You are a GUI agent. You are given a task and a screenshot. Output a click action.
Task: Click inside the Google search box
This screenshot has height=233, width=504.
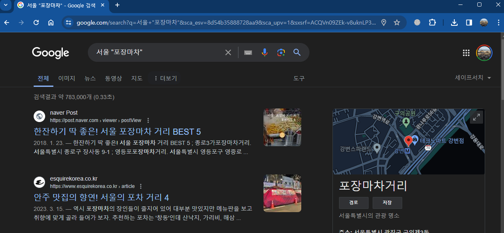158,52
